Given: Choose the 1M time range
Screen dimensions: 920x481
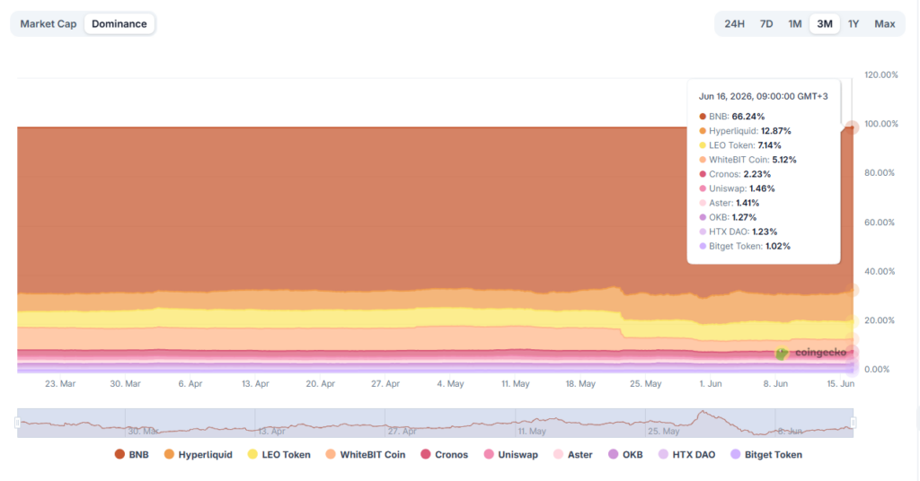Looking at the screenshot, I should 794,24.
